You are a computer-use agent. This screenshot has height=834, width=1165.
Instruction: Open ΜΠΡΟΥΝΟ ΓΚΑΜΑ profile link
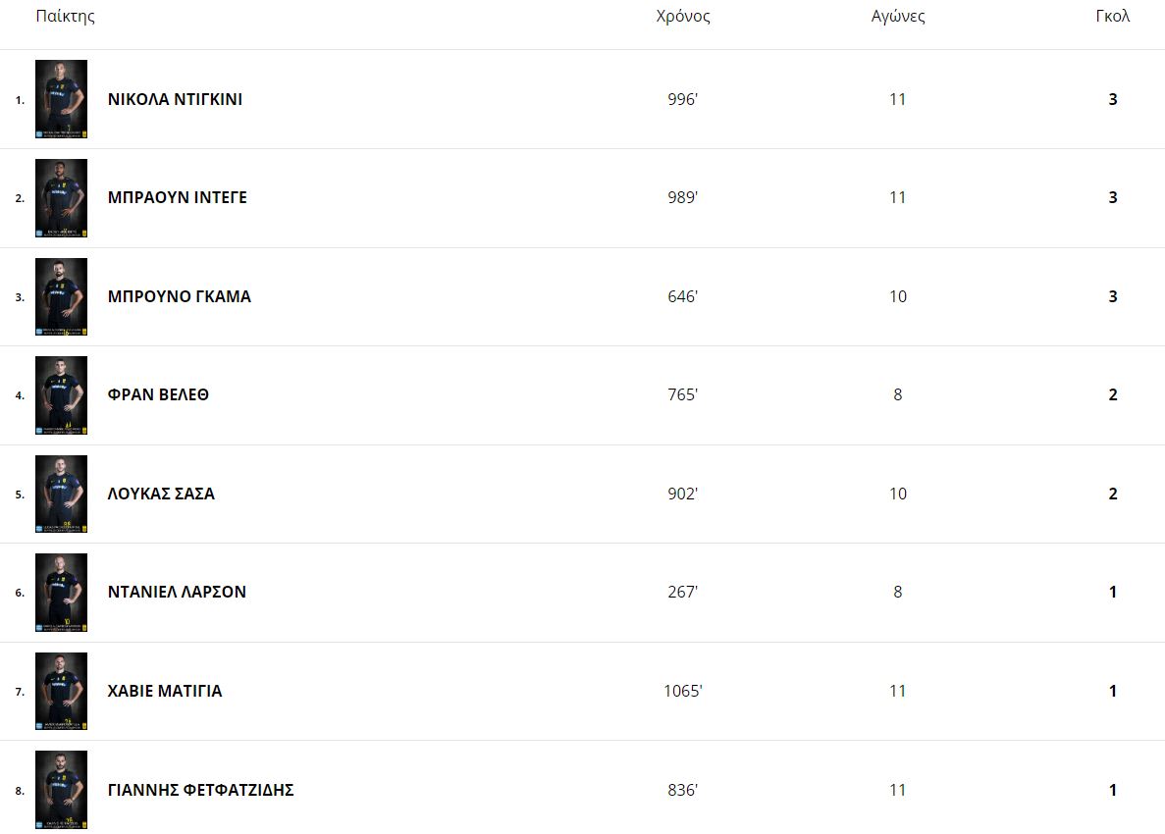tap(179, 296)
